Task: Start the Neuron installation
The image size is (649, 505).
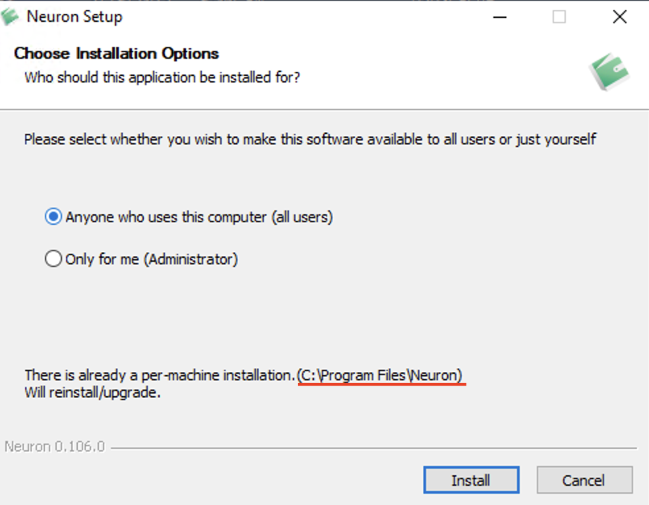Action: pos(471,480)
